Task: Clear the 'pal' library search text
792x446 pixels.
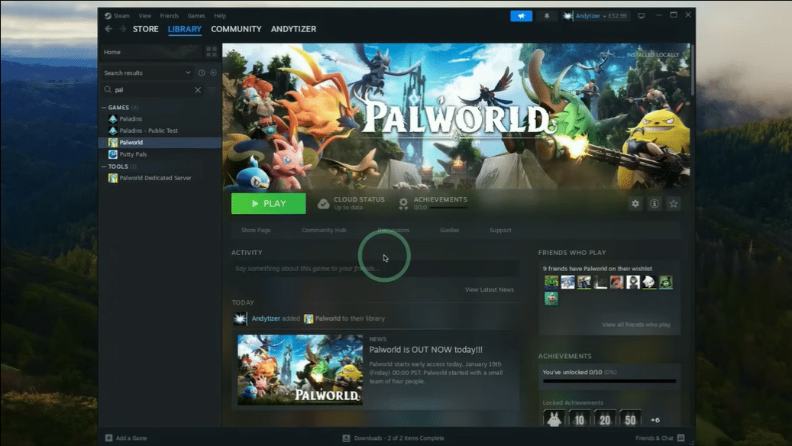Action: [x=198, y=90]
